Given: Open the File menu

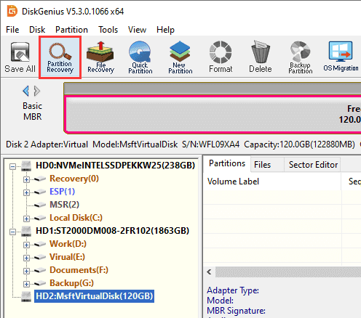Looking at the screenshot, I should click(12, 30).
